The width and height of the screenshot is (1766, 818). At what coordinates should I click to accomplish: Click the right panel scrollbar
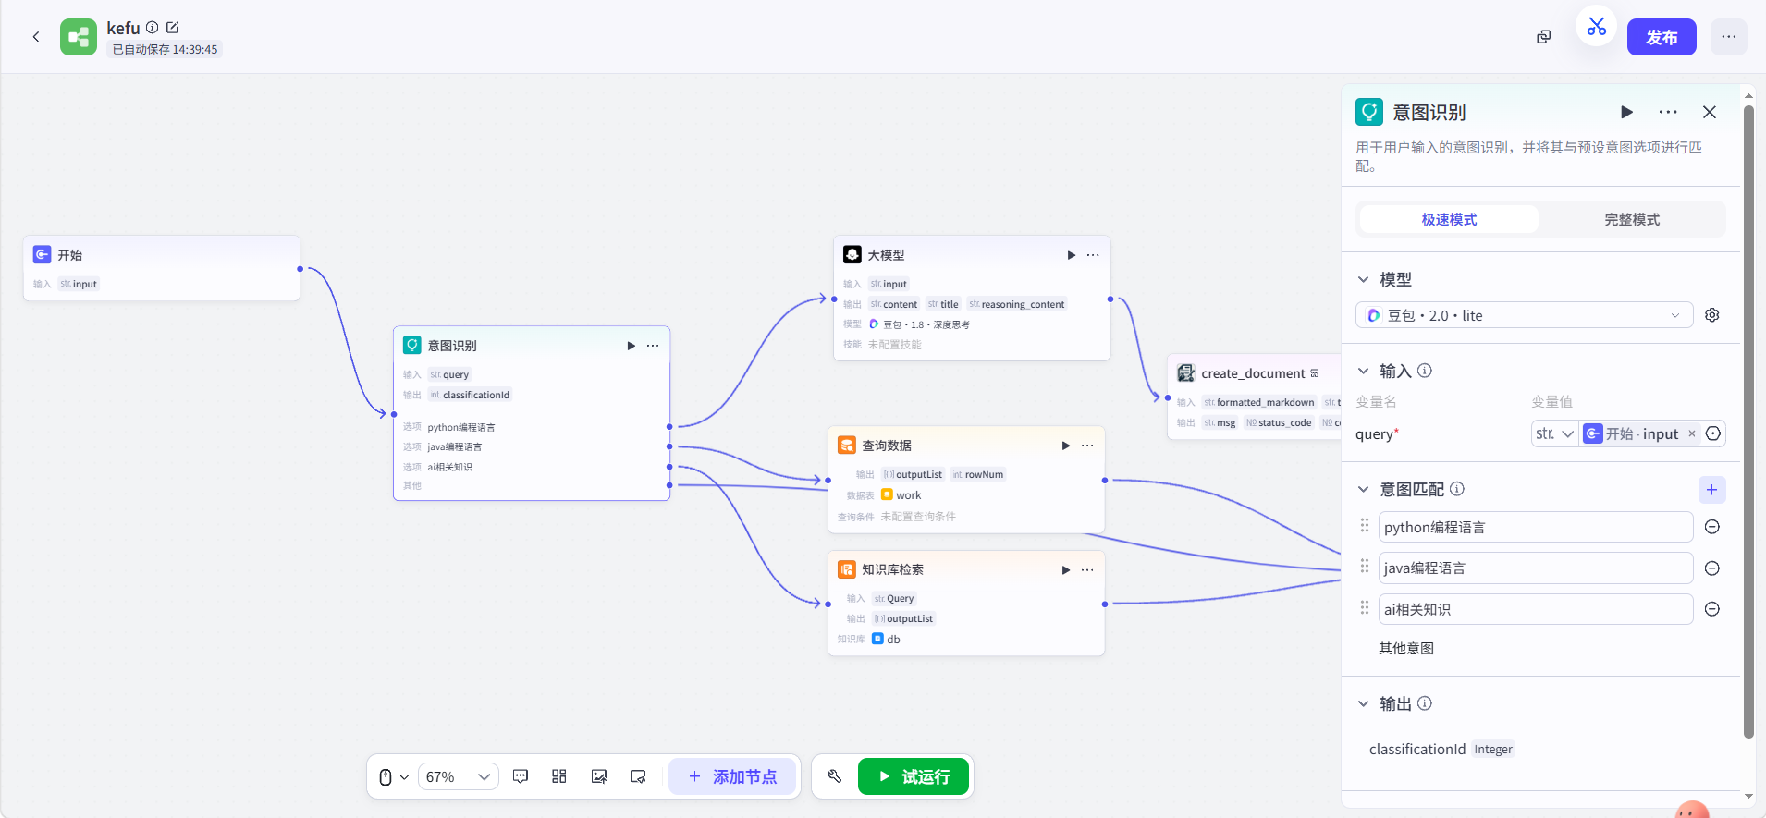[x=1748, y=421]
